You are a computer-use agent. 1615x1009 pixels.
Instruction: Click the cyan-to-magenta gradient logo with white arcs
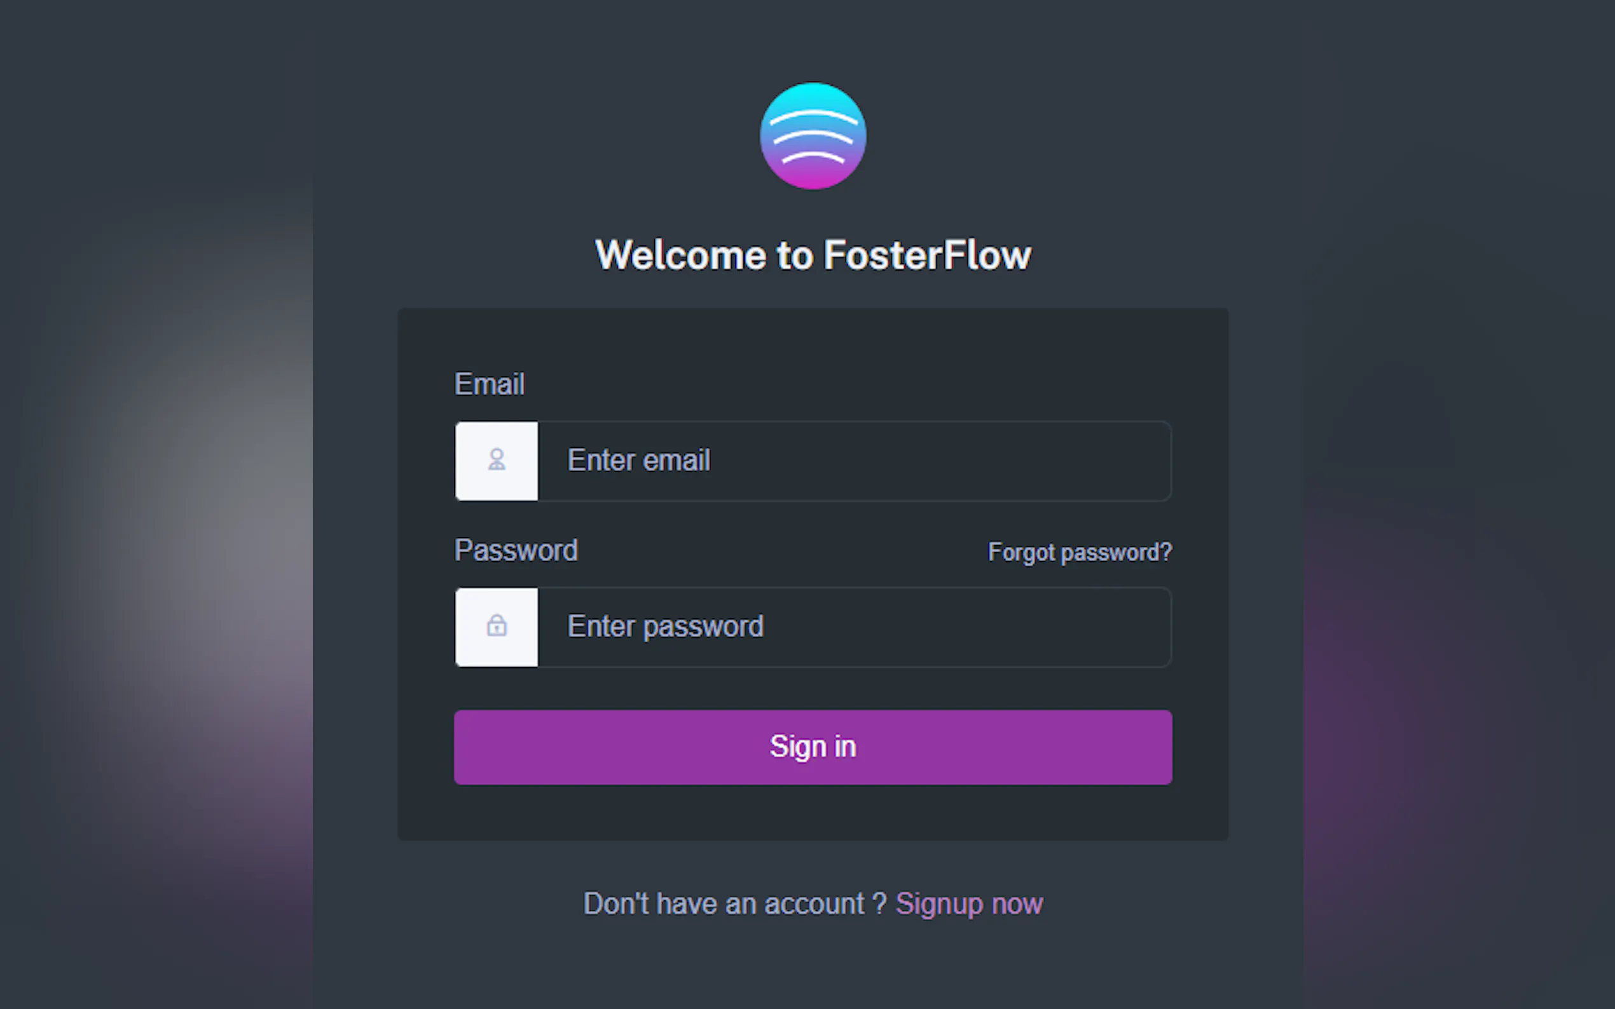[x=813, y=136]
